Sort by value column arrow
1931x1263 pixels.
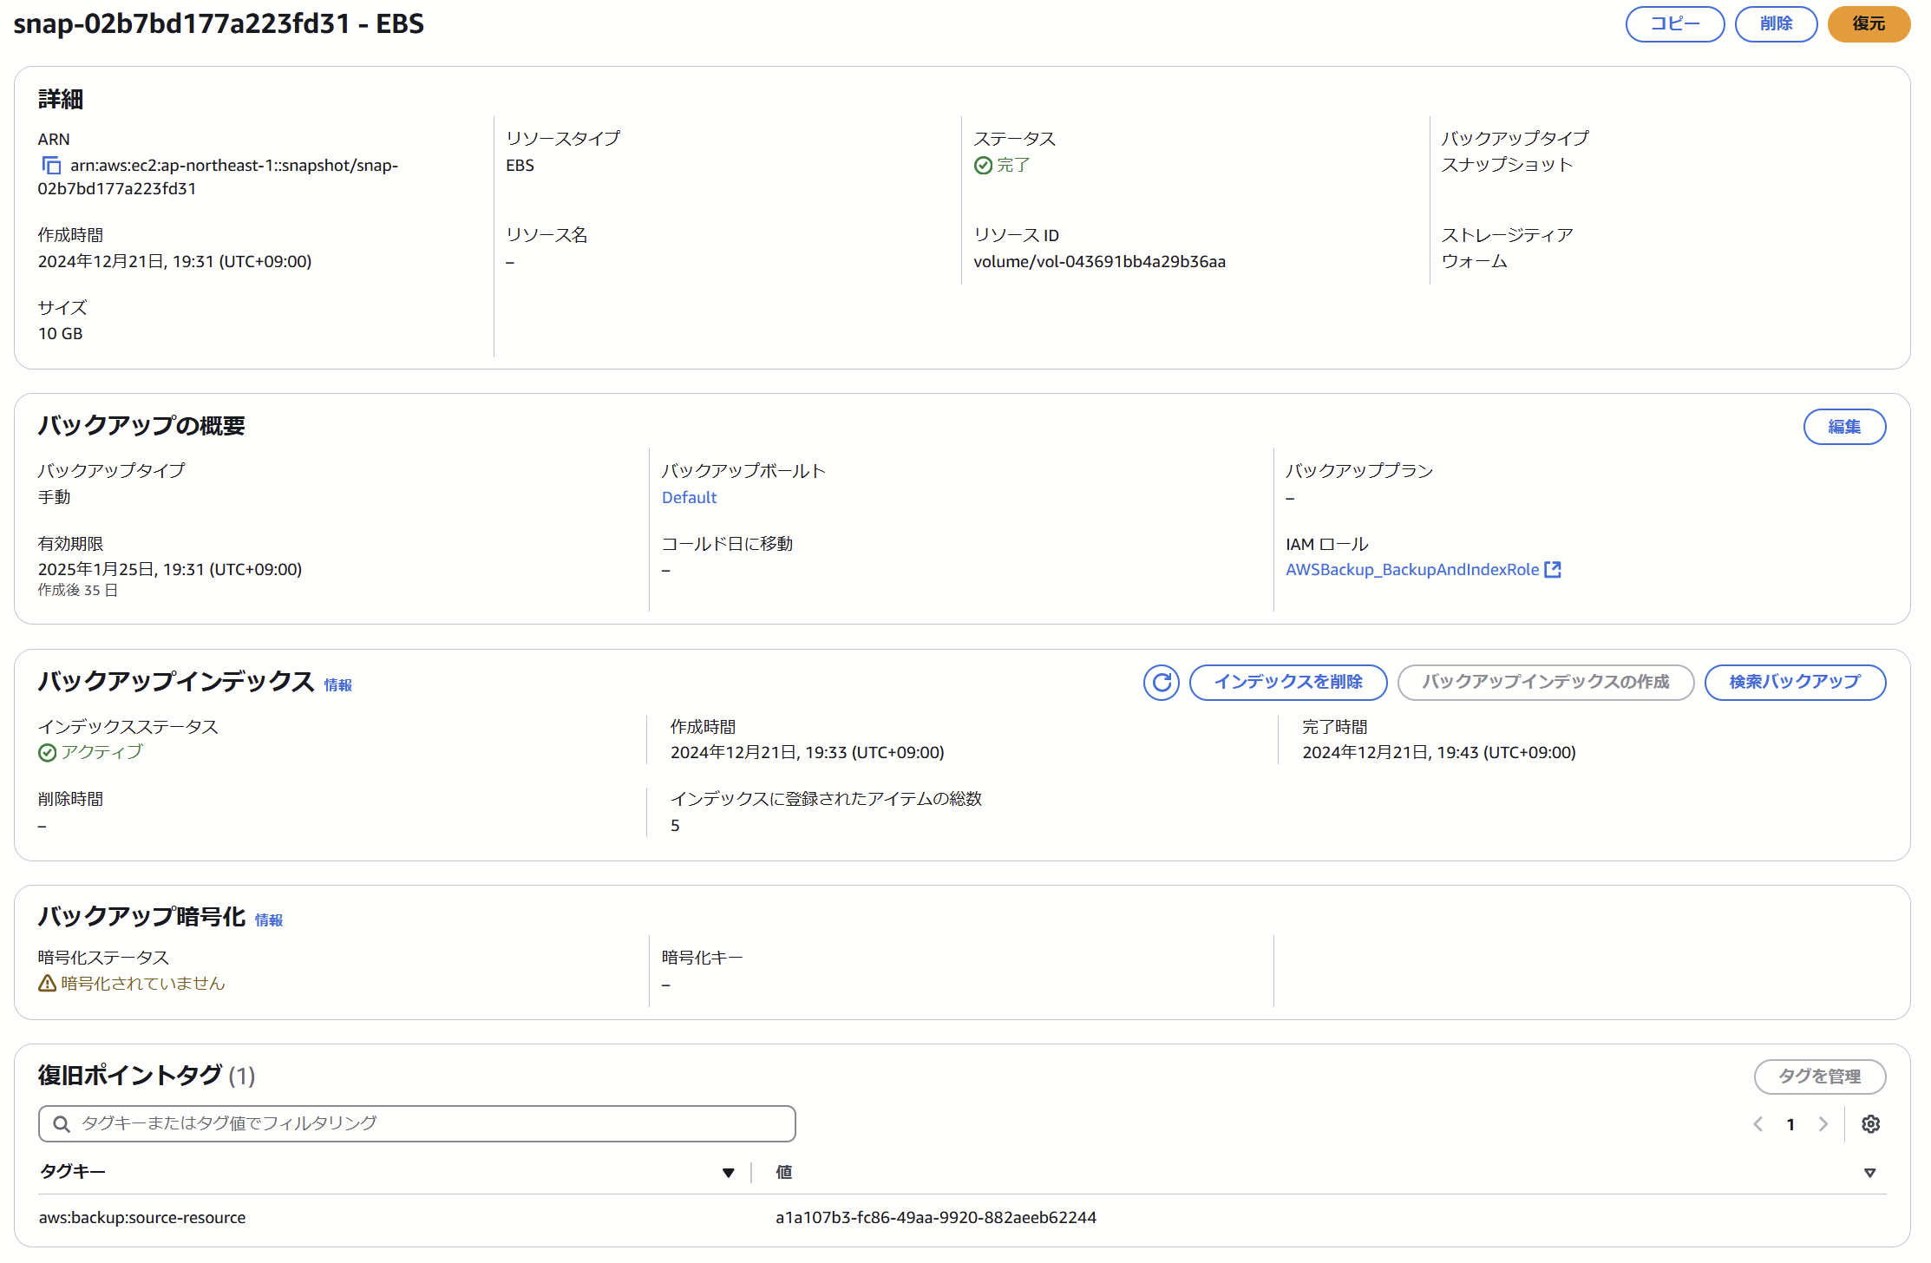(x=1869, y=1173)
